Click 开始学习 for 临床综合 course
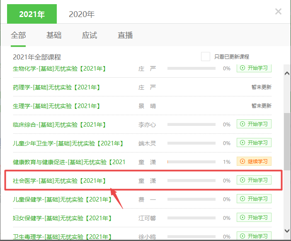291x241 pixels. [254, 124]
